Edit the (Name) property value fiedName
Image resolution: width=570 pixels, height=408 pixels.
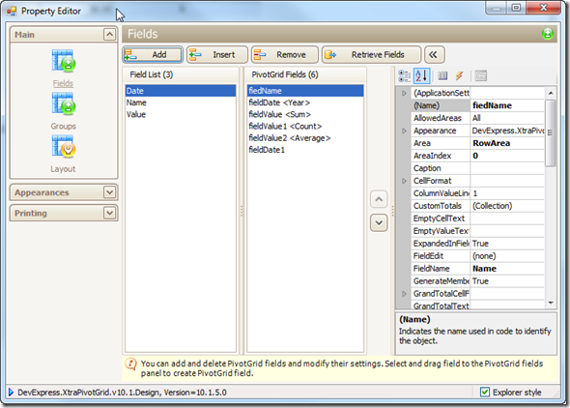[507, 105]
